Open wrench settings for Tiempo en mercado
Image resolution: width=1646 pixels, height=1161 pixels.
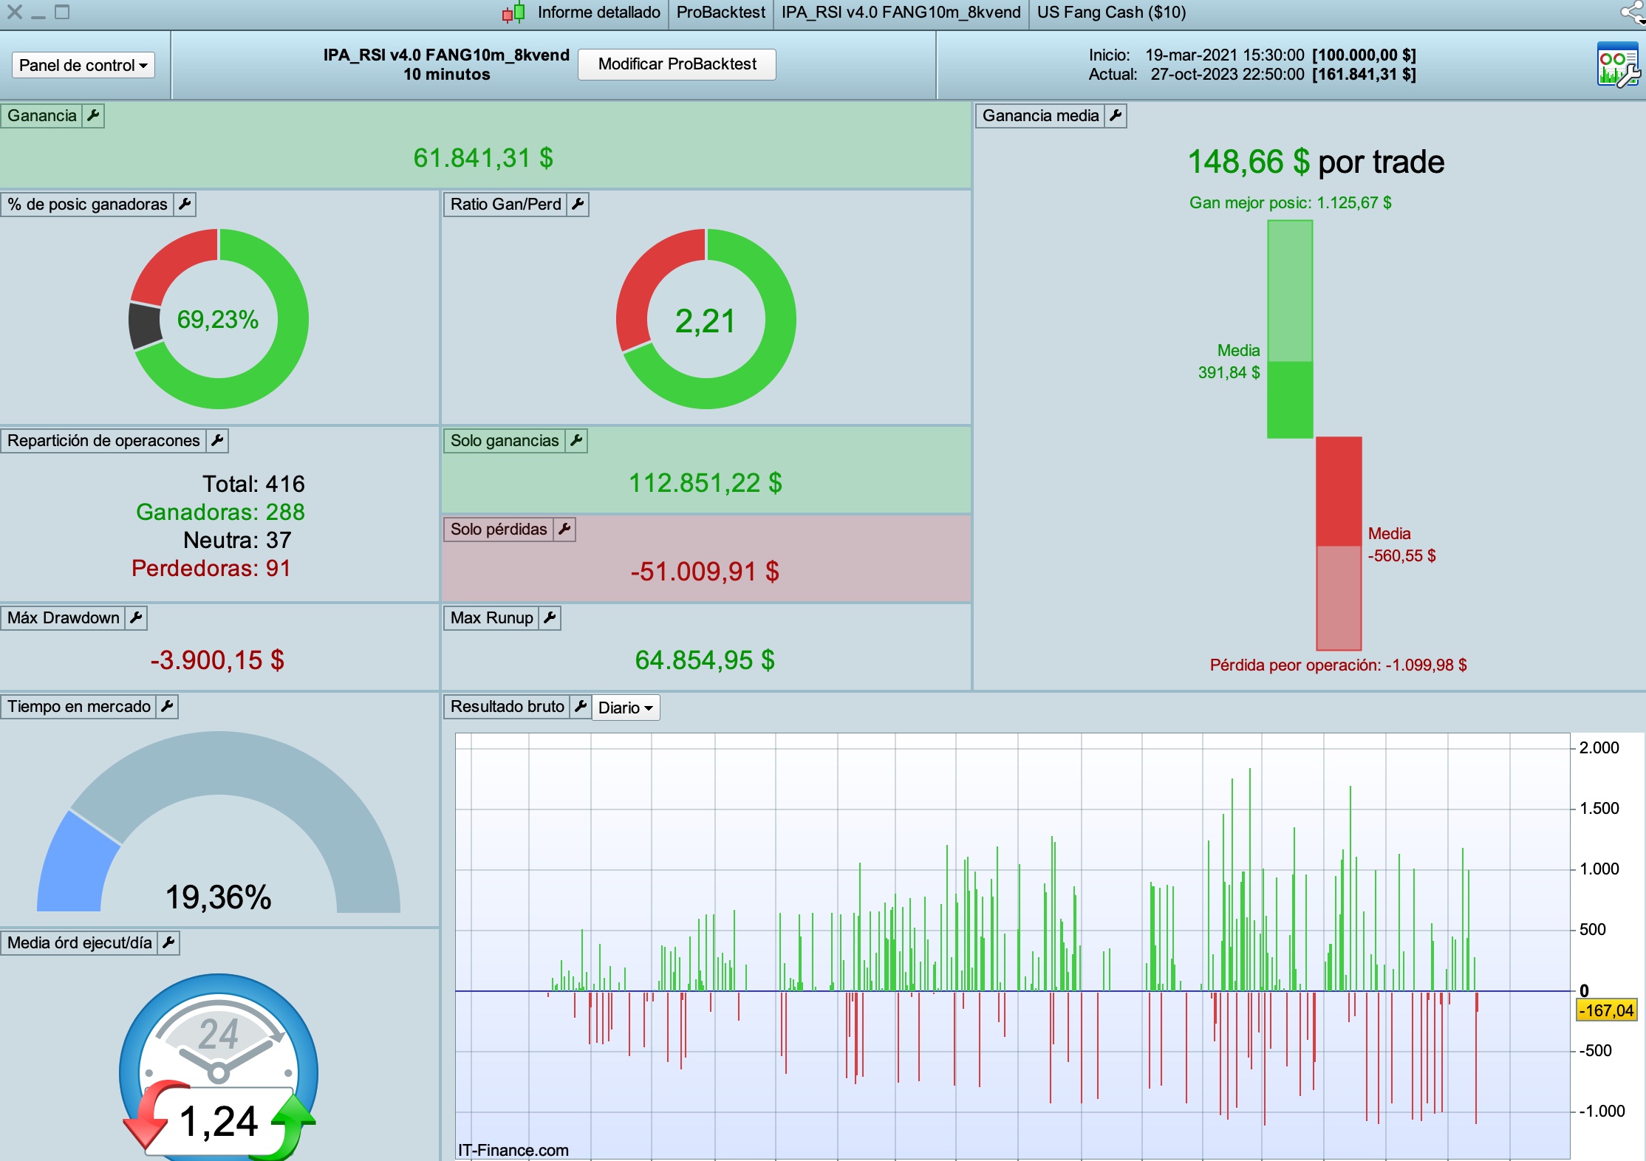coord(167,707)
